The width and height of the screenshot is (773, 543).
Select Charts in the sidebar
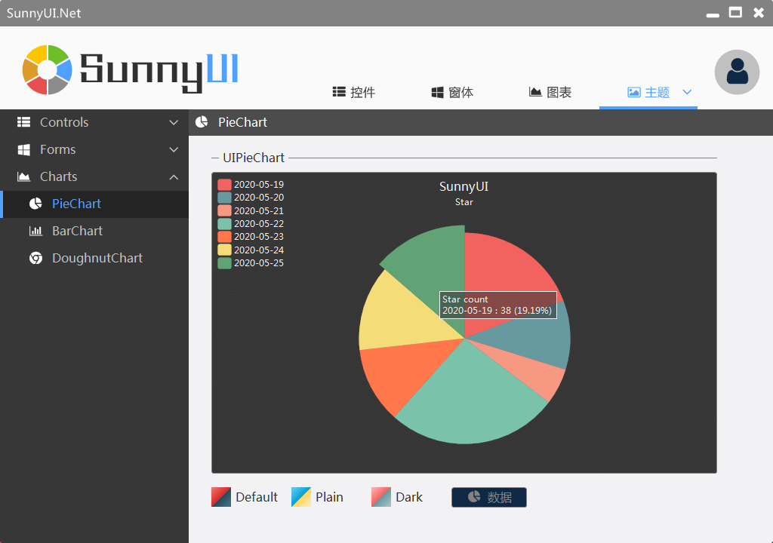pyautogui.click(x=94, y=176)
